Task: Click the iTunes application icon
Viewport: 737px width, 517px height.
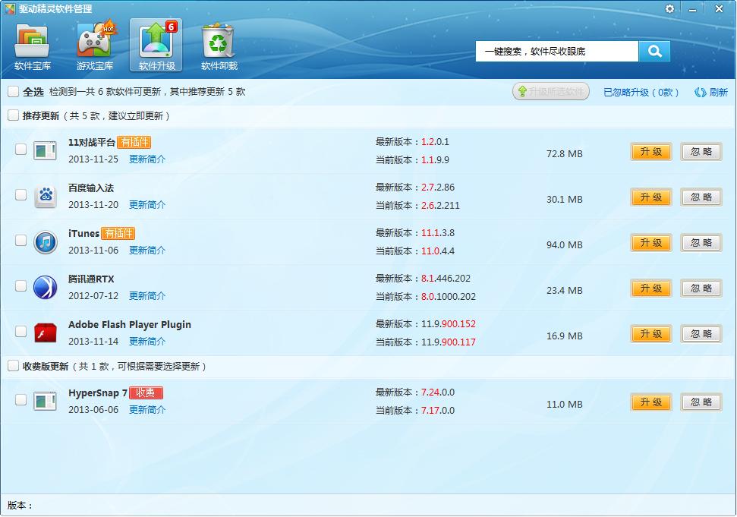Action: coord(45,241)
